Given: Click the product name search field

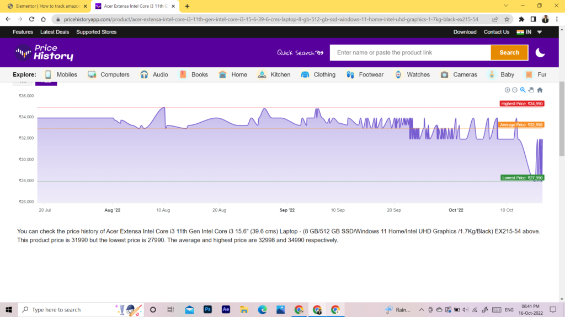Looking at the screenshot, I should coord(410,52).
